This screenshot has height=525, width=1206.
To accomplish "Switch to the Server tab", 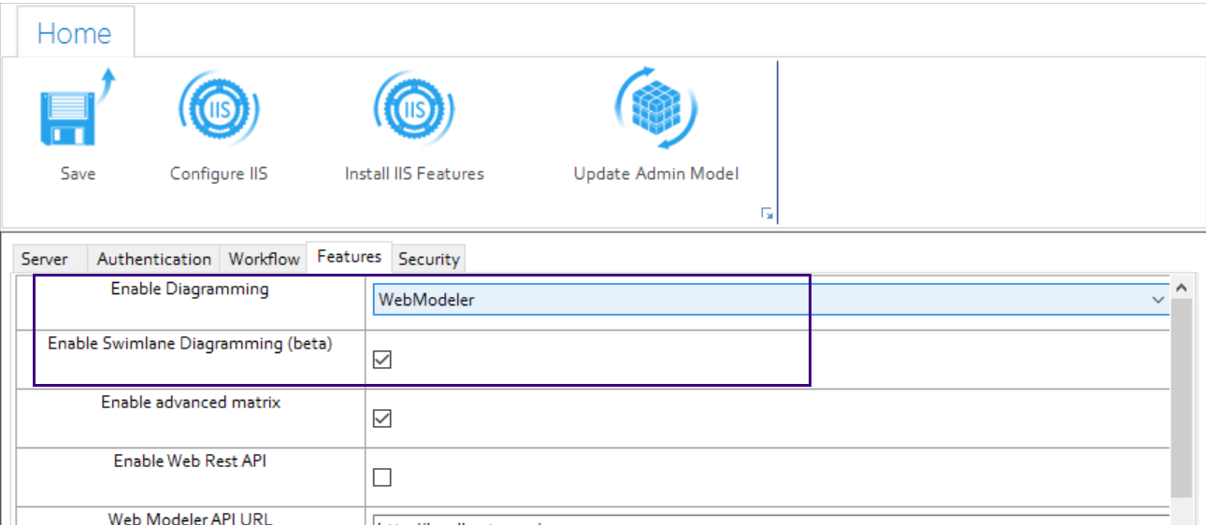I will pyautogui.click(x=45, y=259).
